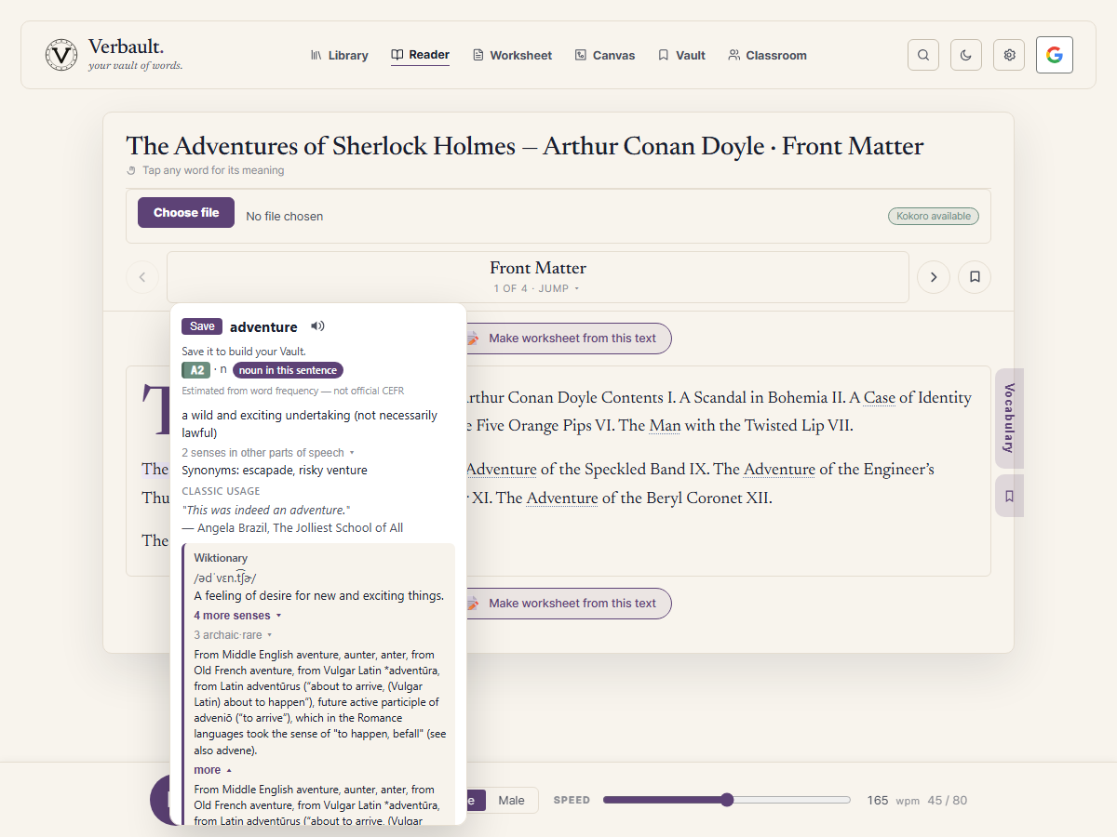Click the 45 / 80 counter

(948, 800)
